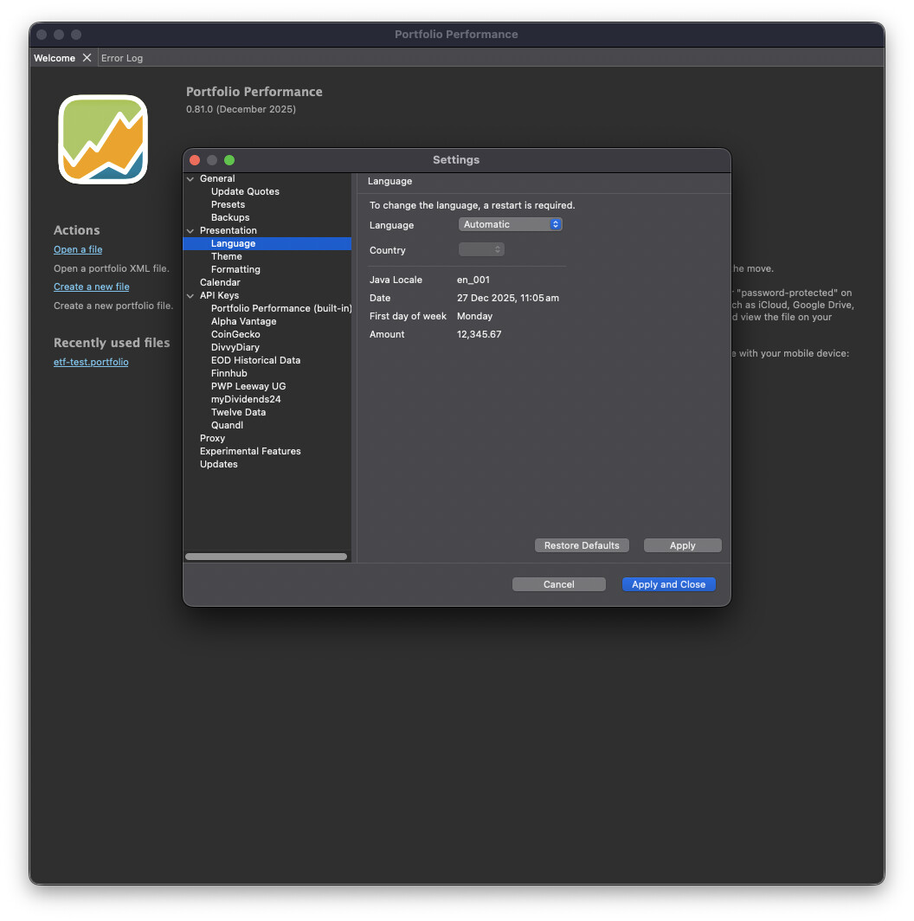This screenshot has height=921, width=914.
Task: Click the 'Open a file' link
Action: click(78, 249)
